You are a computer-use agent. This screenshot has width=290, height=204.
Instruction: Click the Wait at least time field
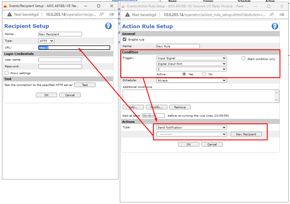(153, 116)
